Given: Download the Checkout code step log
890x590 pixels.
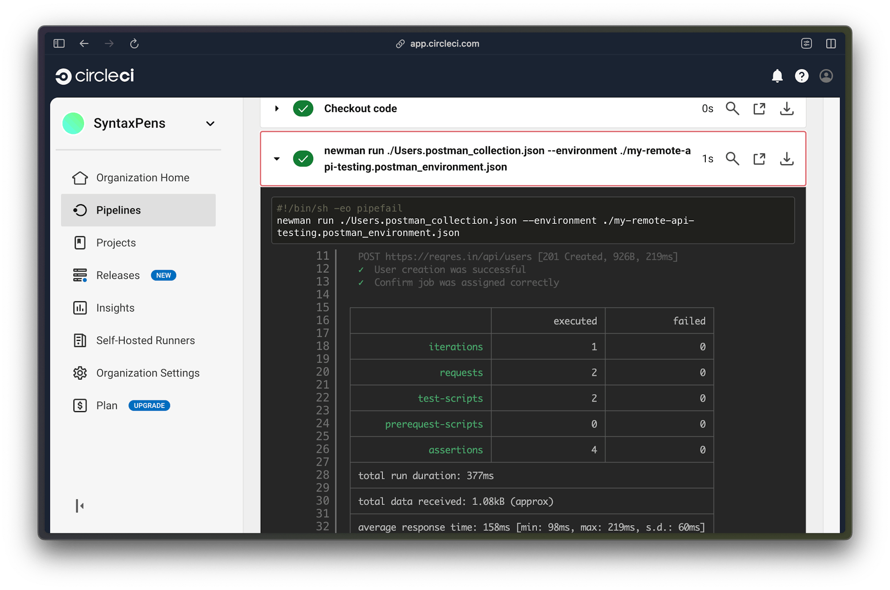Looking at the screenshot, I should (787, 108).
